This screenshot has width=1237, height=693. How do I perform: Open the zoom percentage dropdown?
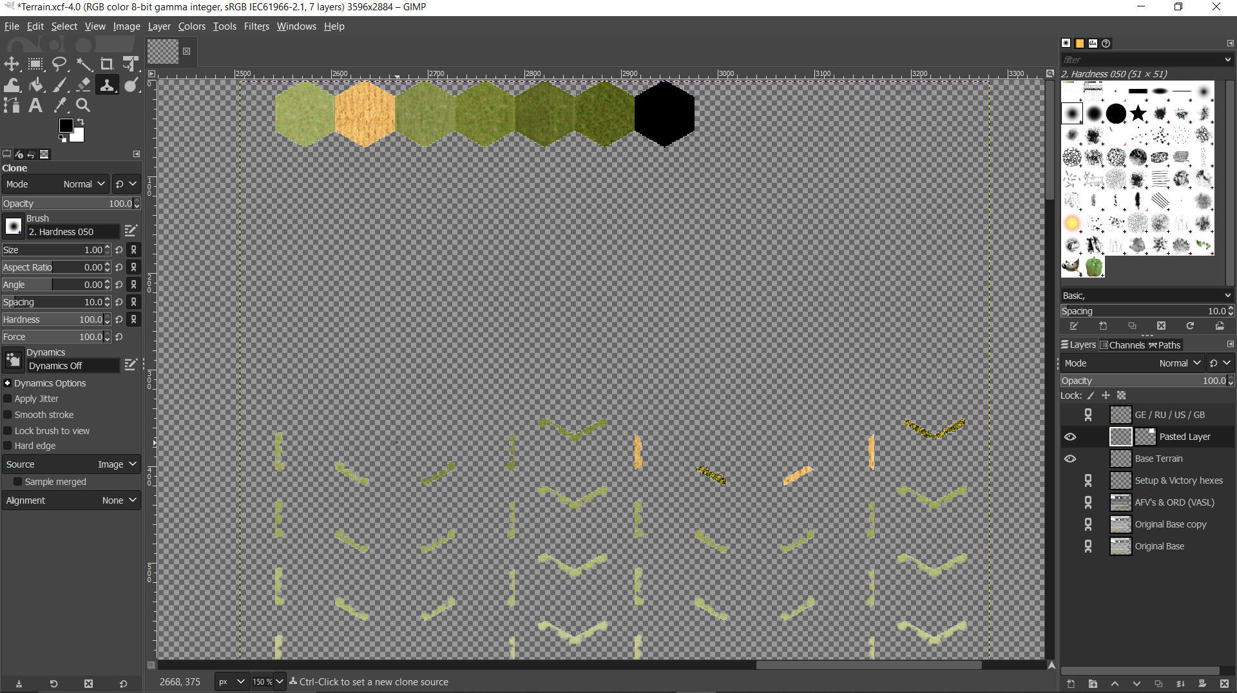(279, 681)
